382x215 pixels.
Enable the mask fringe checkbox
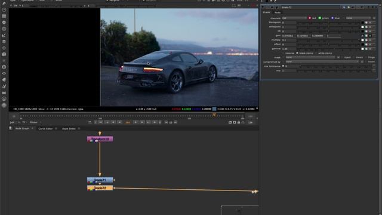pyautogui.click(x=366, y=57)
